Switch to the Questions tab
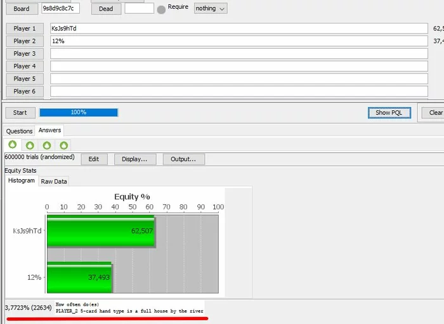Viewport: 444px width, 324px height. (x=19, y=131)
